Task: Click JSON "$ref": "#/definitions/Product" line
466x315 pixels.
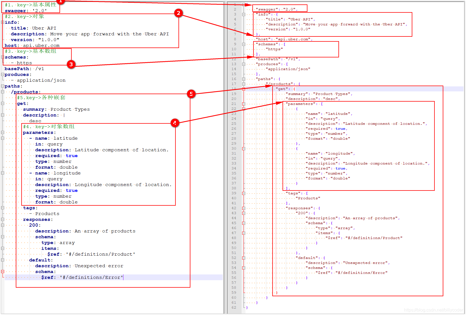Action: pyautogui.click(x=364, y=238)
